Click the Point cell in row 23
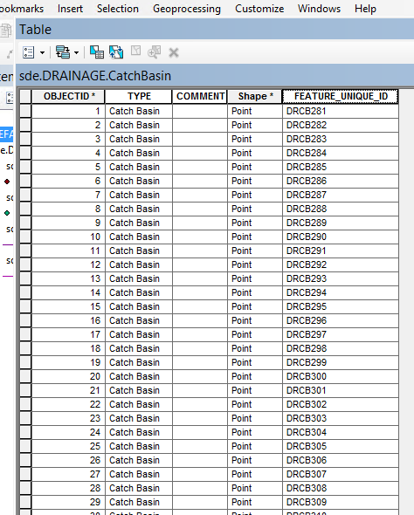The image size is (414, 515). 255,418
